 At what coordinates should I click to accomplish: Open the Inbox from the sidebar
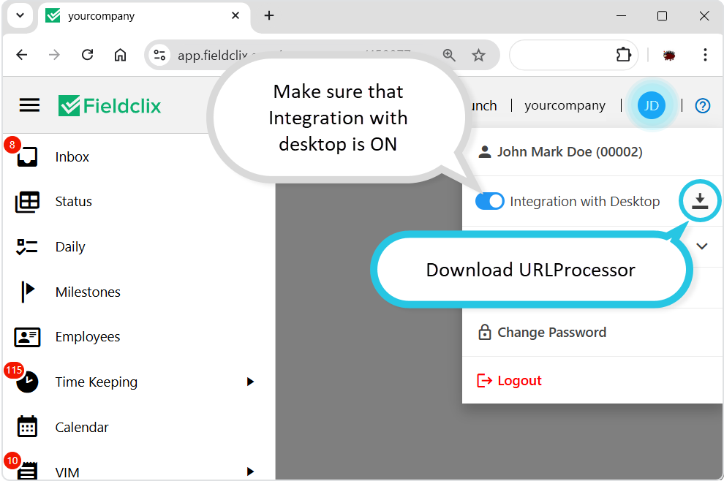(72, 157)
